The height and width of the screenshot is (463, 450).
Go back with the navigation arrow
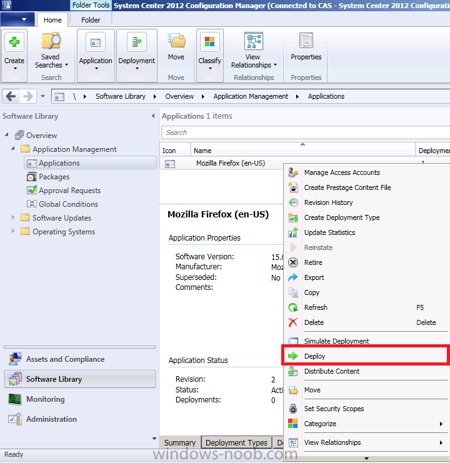click(x=11, y=96)
